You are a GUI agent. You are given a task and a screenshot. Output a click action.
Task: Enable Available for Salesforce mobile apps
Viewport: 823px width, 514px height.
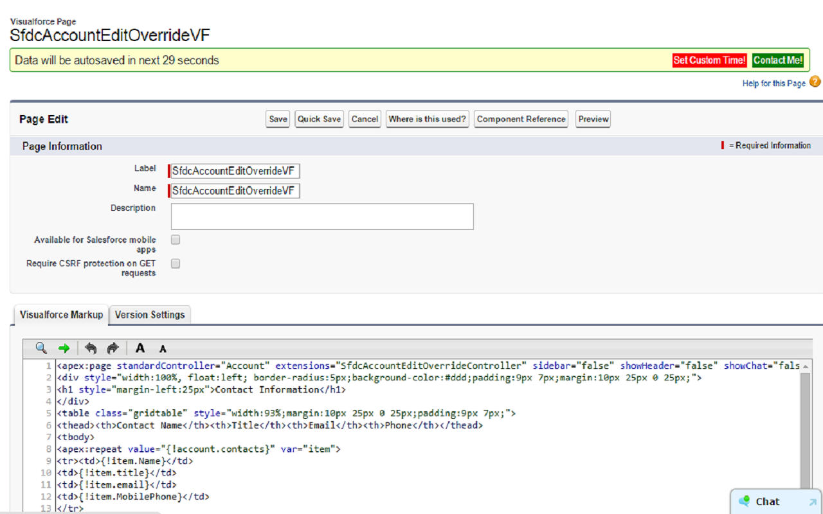tap(176, 240)
